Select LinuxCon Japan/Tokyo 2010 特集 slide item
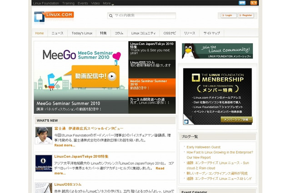Image resolution: width=291 pixels, height=193 pixels. tap(152, 50)
